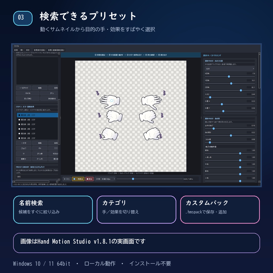
Task: Click the left panel horizontal scroll-left arrow
Action: coord(14,182)
